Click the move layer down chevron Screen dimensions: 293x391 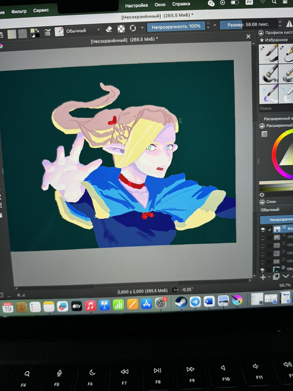(286, 276)
